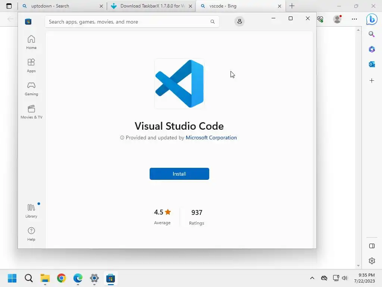The image size is (382, 287).
Task: Open the Home section in Microsoft Store
Action: click(31, 42)
